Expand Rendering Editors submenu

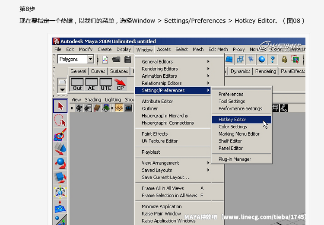(175, 69)
